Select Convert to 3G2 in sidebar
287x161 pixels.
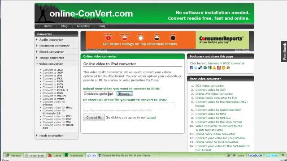click(53, 70)
